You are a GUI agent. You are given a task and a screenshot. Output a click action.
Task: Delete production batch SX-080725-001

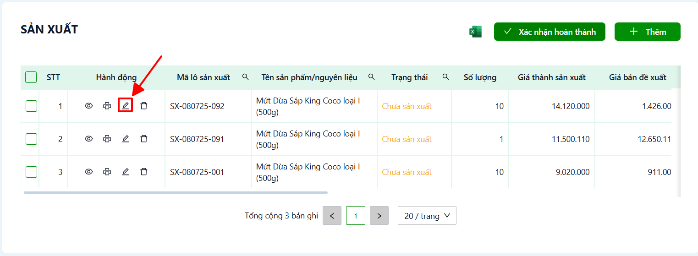click(x=144, y=172)
